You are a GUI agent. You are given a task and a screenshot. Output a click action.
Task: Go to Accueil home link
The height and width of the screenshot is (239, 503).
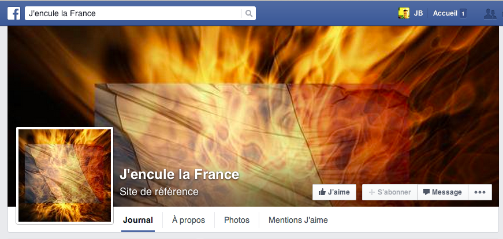445,13
